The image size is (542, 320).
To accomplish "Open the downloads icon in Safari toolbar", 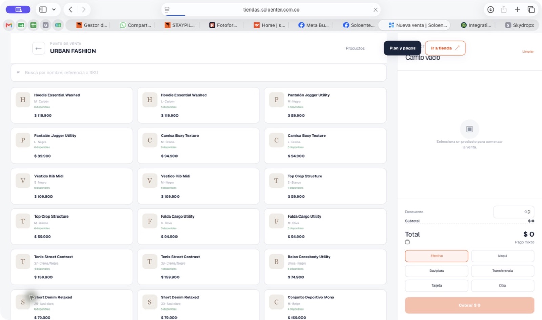I will click(x=490, y=9).
